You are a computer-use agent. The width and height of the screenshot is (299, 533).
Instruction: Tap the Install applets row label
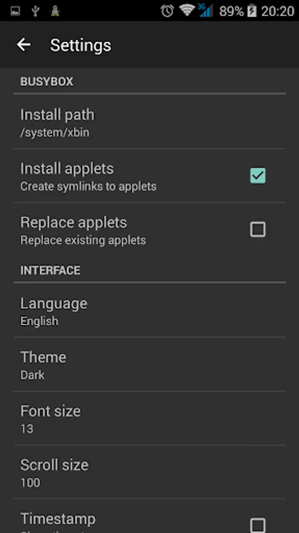click(x=67, y=169)
